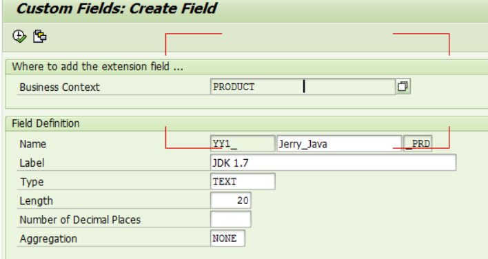The width and height of the screenshot is (488, 259).
Task: Click the _PRD name suffix field
Action: pyautogui.click(x=418, y=144)
